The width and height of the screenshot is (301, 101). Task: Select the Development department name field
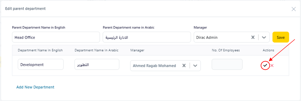(41, 64)
